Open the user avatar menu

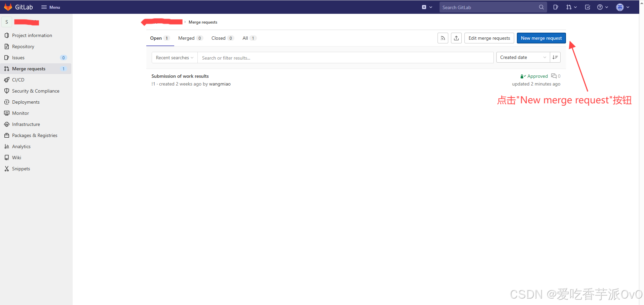(x=622, y=7)
